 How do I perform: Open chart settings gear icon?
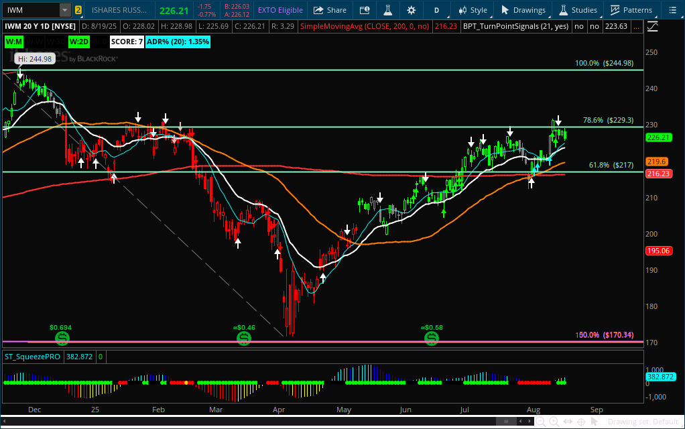(x=411, y=9)
